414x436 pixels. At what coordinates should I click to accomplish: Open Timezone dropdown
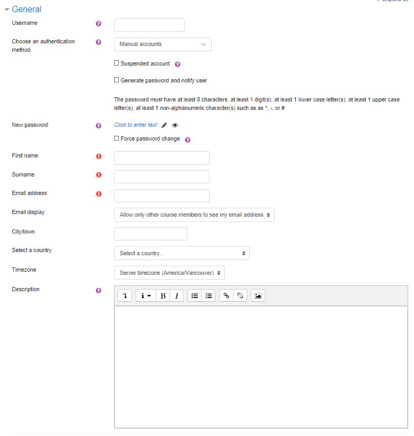[x=170, y=273]
